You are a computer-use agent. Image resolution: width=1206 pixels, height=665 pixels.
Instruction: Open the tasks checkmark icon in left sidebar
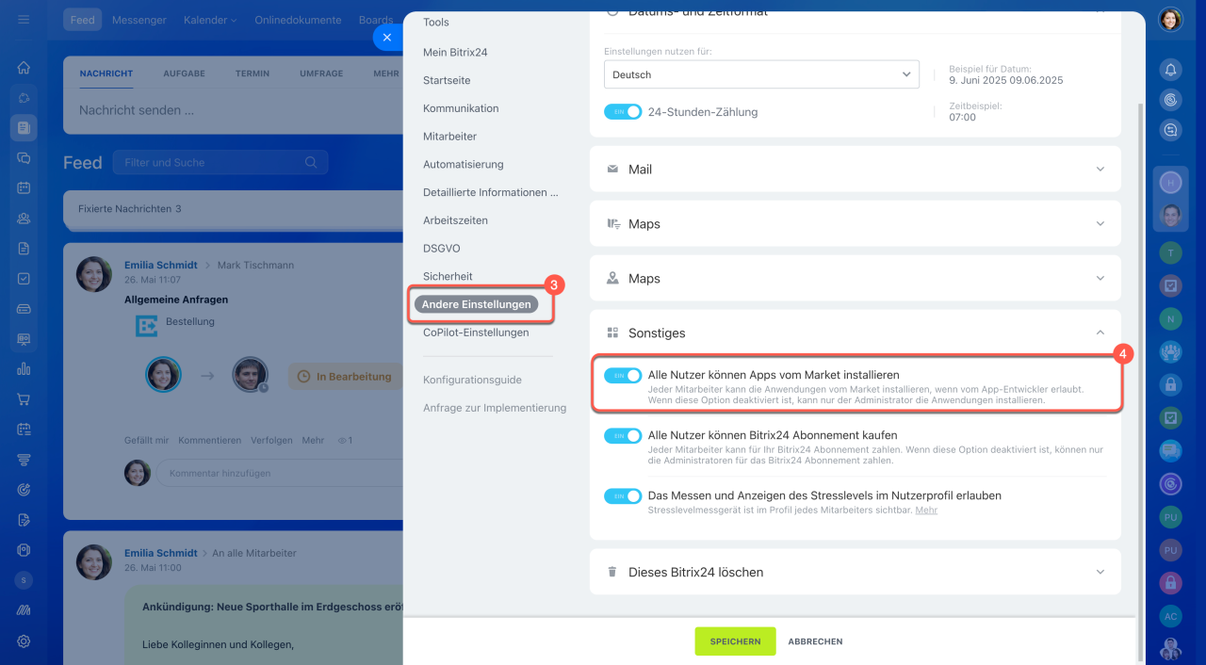[x=24, y=279]
